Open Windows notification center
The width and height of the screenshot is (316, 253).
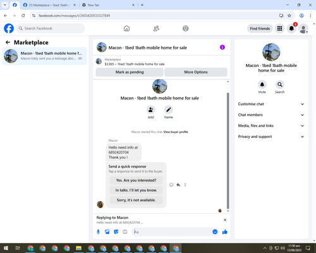click(308, 248)
